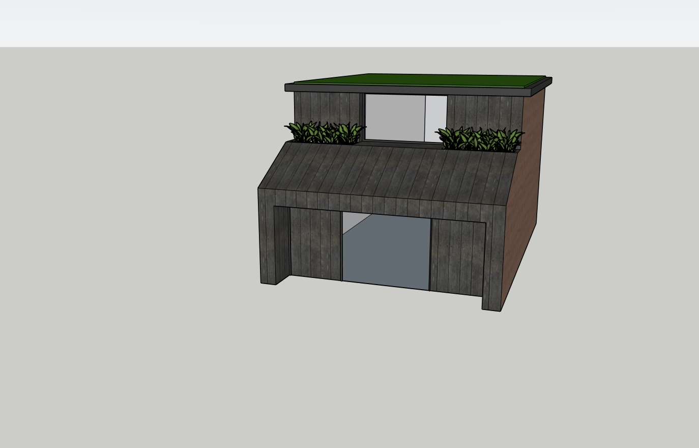Select the wood panel left of glass door

[x=315, y=244]
